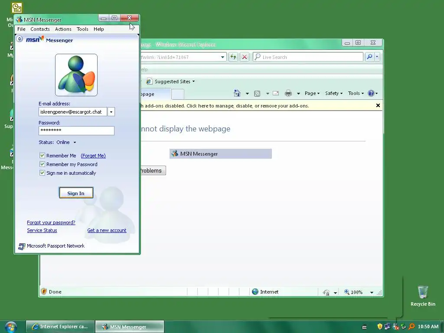Click the add-ons disabled information bar message
The image size is (444, 333).
pos(225,106)
